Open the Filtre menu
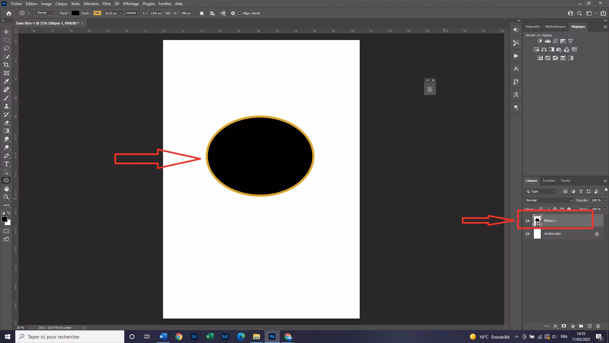Image resolution: width=609 pixels, height=343 pixels. (106, 3)
